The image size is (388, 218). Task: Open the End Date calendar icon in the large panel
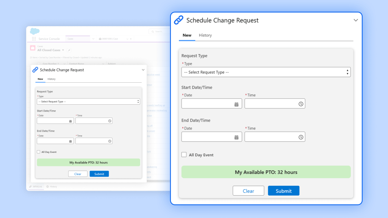tap(236, 137)
